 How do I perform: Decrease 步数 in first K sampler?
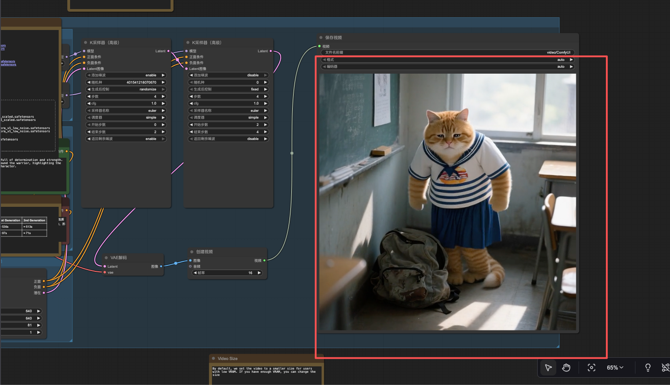point(89,96)
